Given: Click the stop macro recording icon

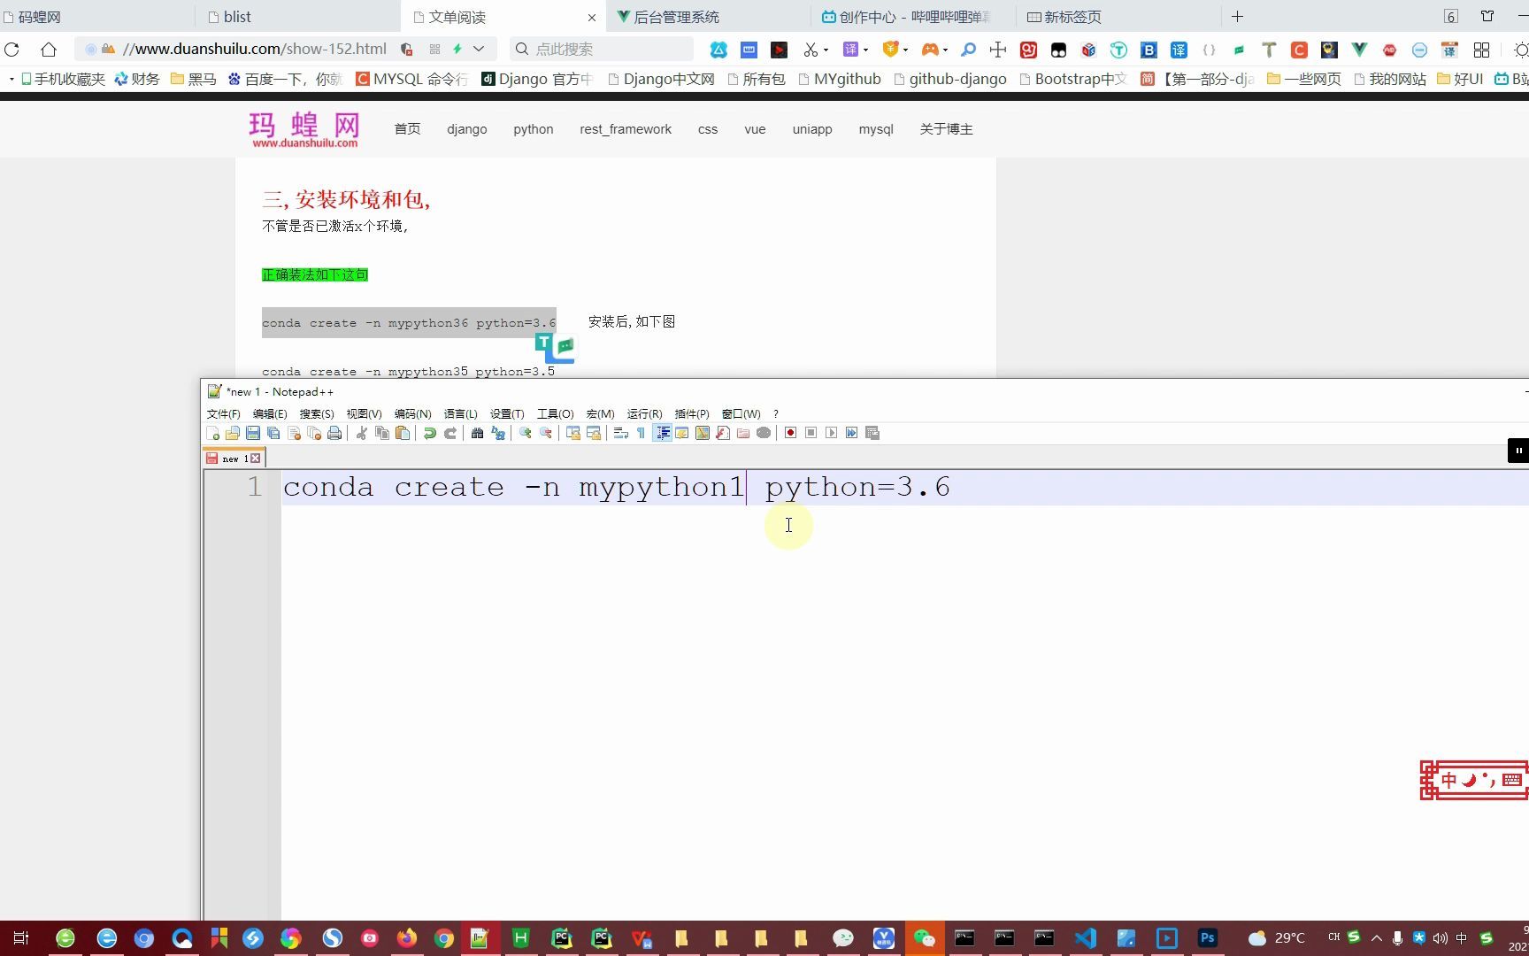Looking at the screenshot, I should (x=811, y=433).
